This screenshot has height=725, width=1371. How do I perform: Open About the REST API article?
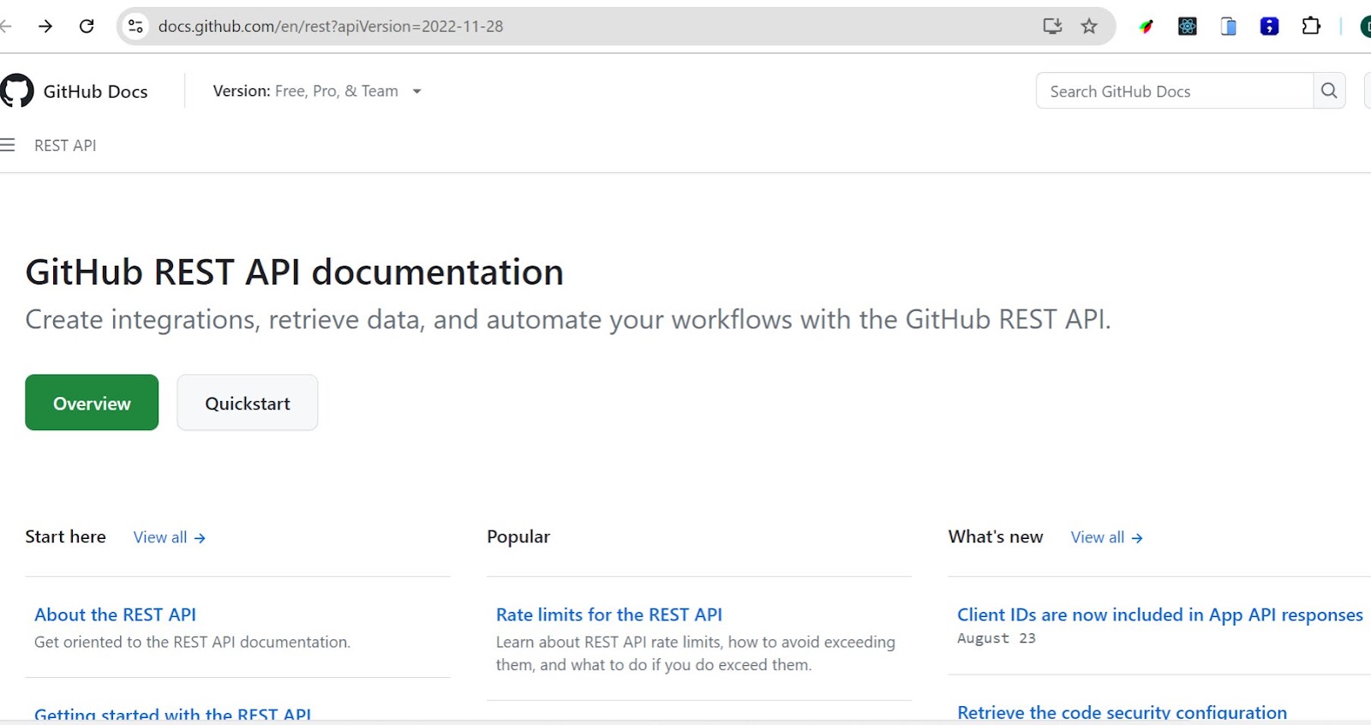coord(115,614)
